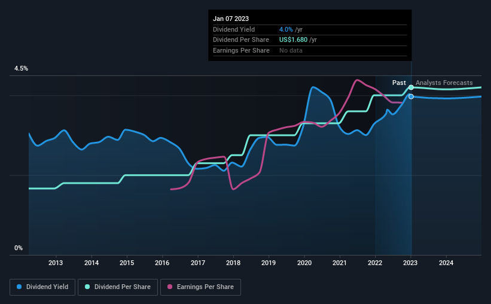Click the 2018 x-axis label
This screenshot has width=491, height=304.
[233, 263]
